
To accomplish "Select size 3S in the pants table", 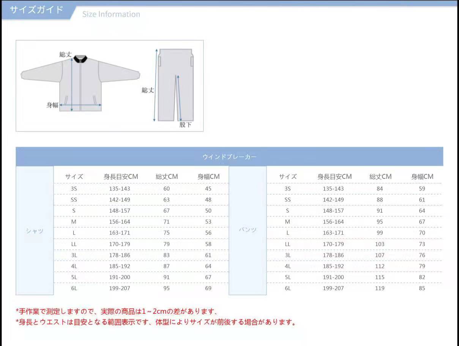I will [288, 188].
